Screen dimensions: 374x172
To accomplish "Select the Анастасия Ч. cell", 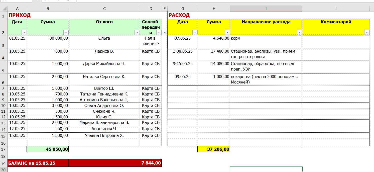I will point(104,129).
